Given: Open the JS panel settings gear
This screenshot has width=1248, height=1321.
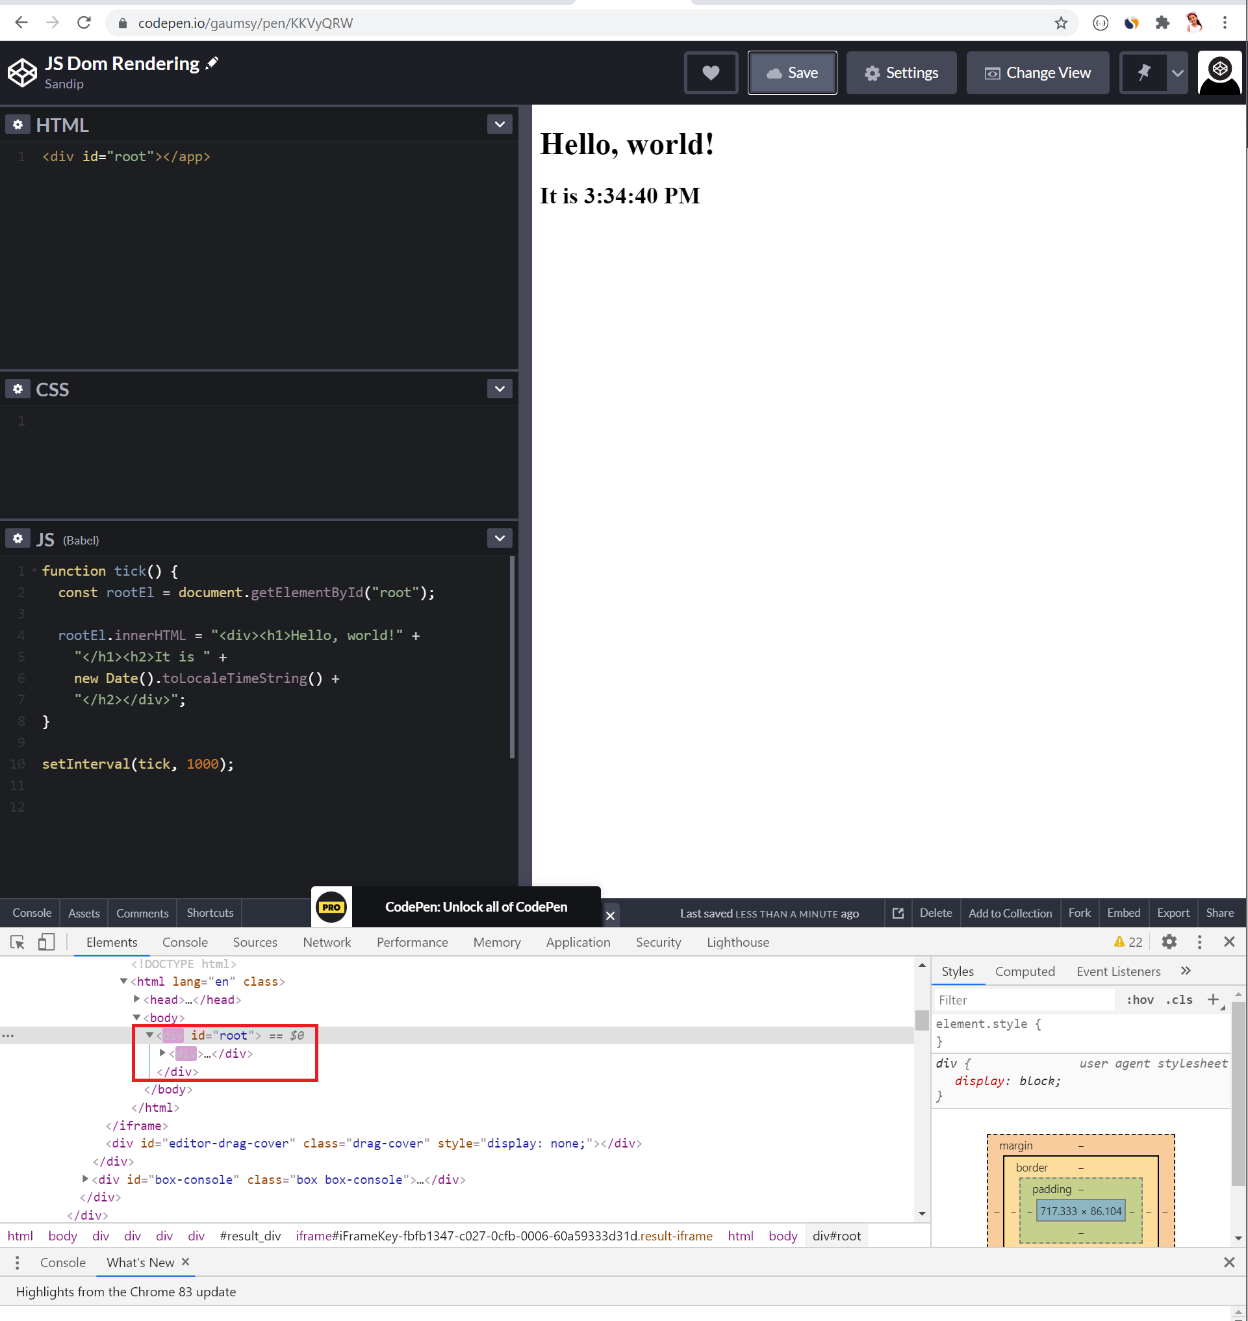Looking at the screenshot, I should (18, 538).
